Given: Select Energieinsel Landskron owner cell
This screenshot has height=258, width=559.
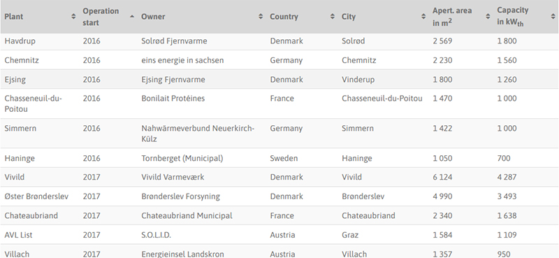Looking at the screenshot, I should pos(182,254).
